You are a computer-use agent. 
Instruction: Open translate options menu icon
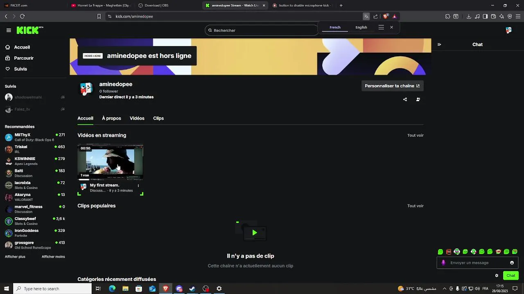point(381,27)
